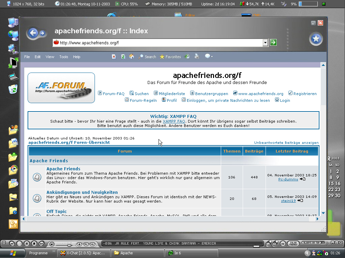Screen dimensions: 345x258
Task: Click the Refresh page icon
Action: (123, 57)
